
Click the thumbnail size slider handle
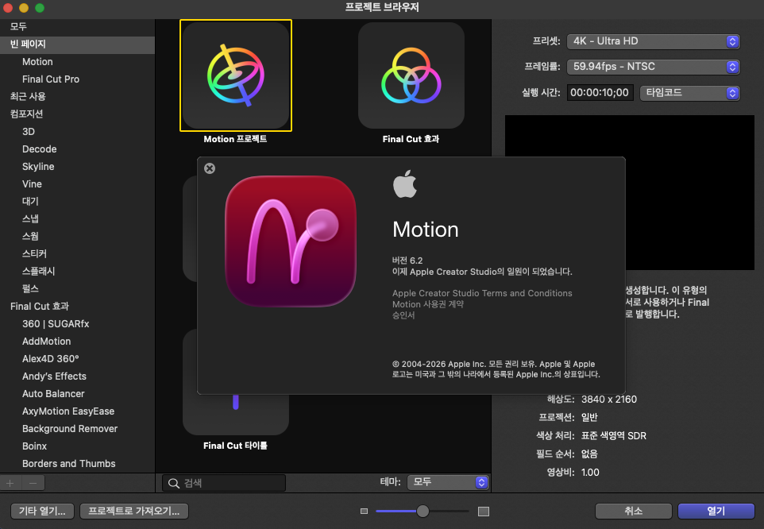(x=423, y=512)
